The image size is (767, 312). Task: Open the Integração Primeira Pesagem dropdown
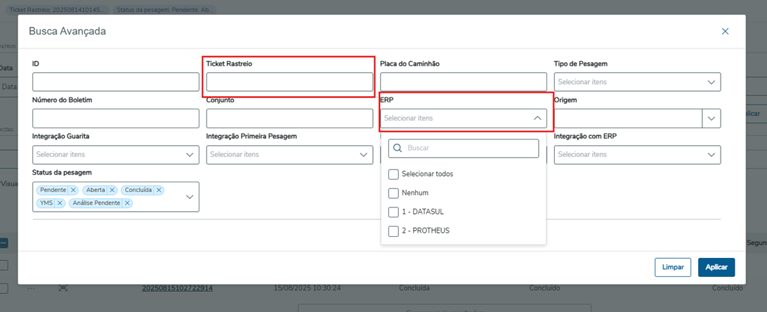coord(363,154)
